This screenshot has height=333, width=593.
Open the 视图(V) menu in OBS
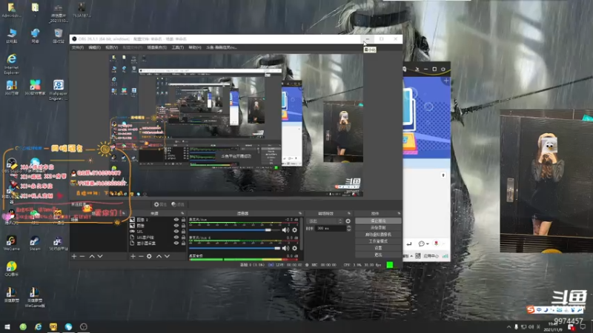coord(112,47)
